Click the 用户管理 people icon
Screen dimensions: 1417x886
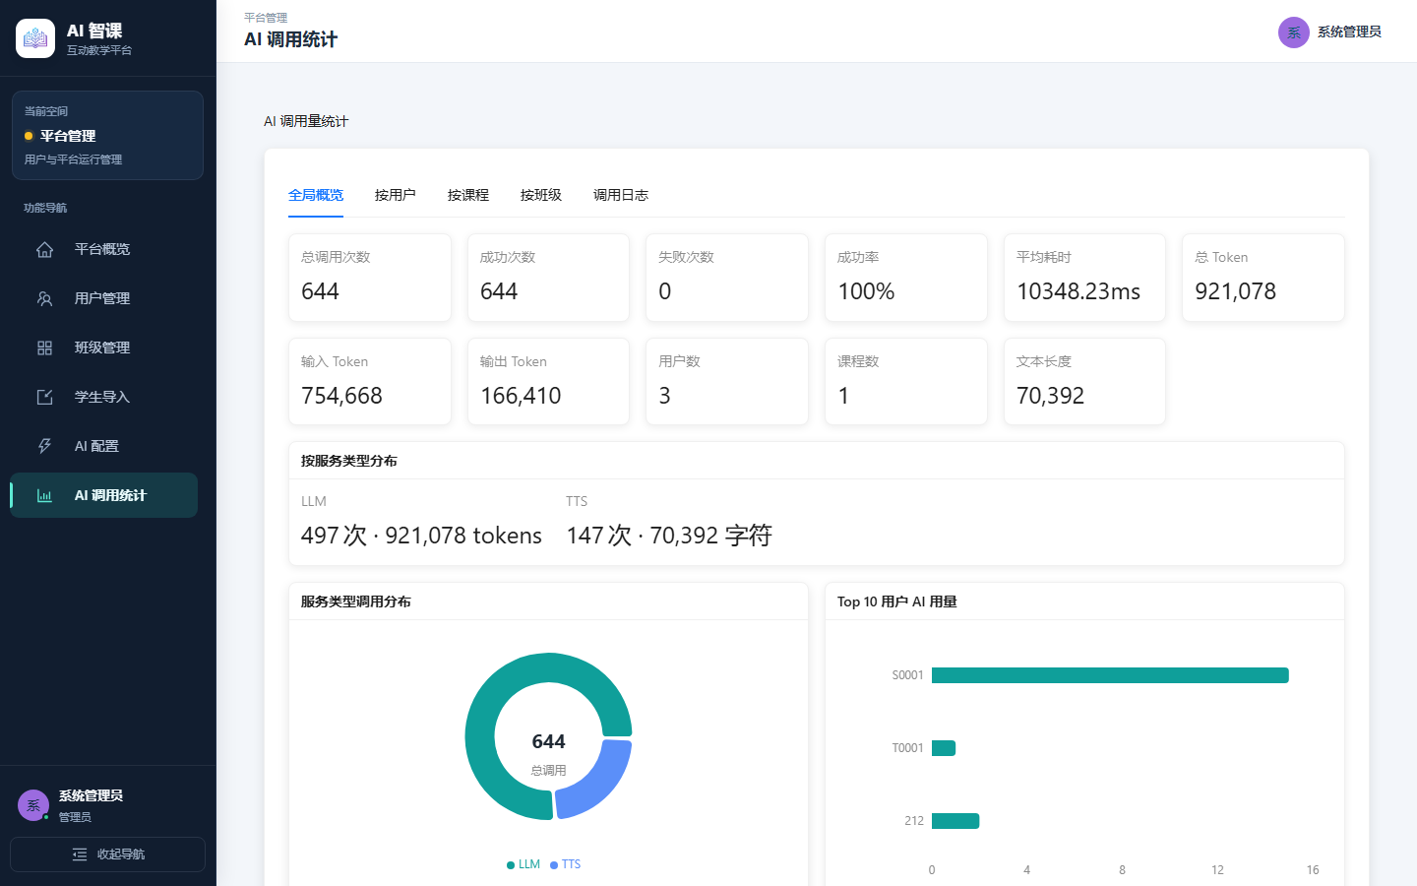click(x=44, y=298)
